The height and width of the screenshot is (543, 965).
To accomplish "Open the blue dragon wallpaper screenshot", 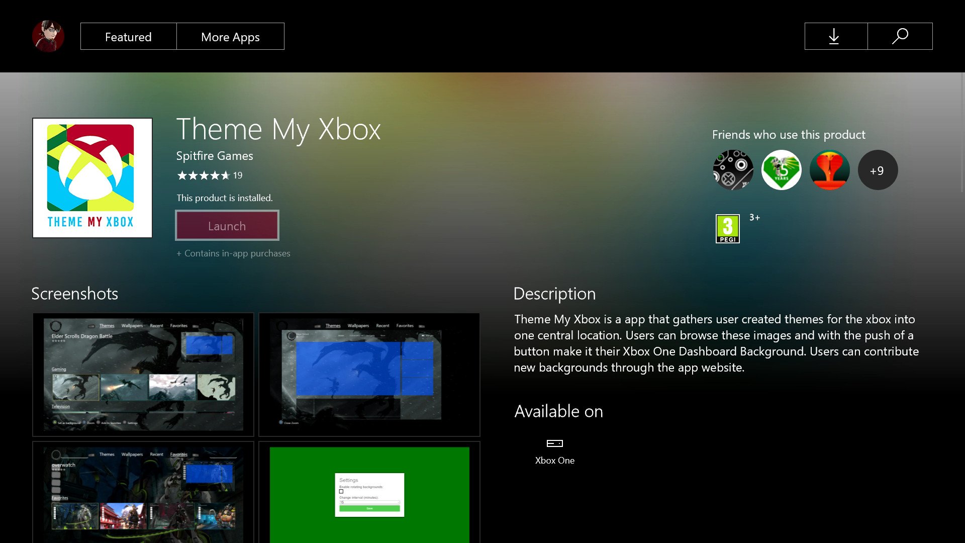I will point(369,375).
